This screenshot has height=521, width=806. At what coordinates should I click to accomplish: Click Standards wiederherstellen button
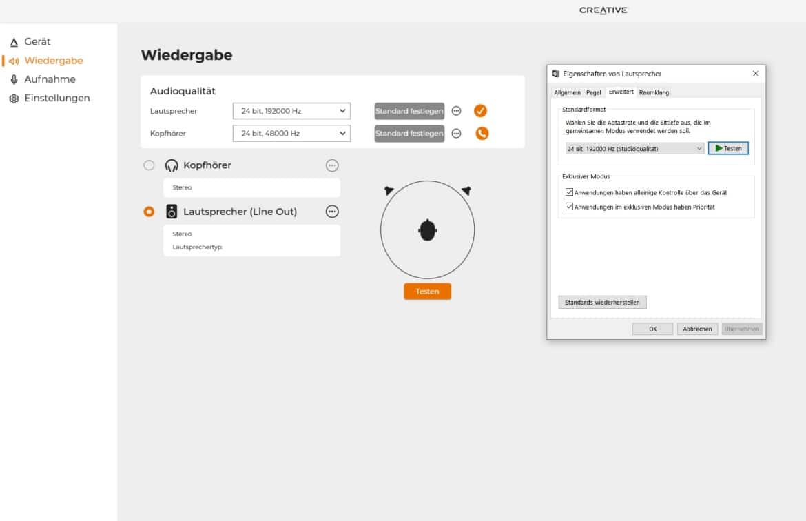click(602, 303)
